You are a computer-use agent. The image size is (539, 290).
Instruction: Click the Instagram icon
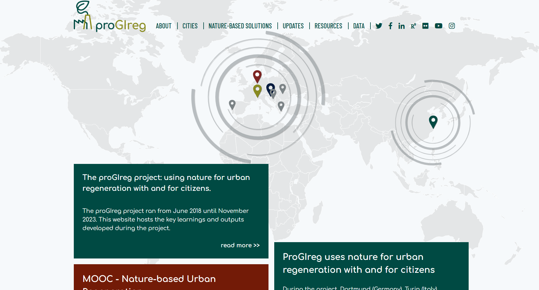click(452, 26)
